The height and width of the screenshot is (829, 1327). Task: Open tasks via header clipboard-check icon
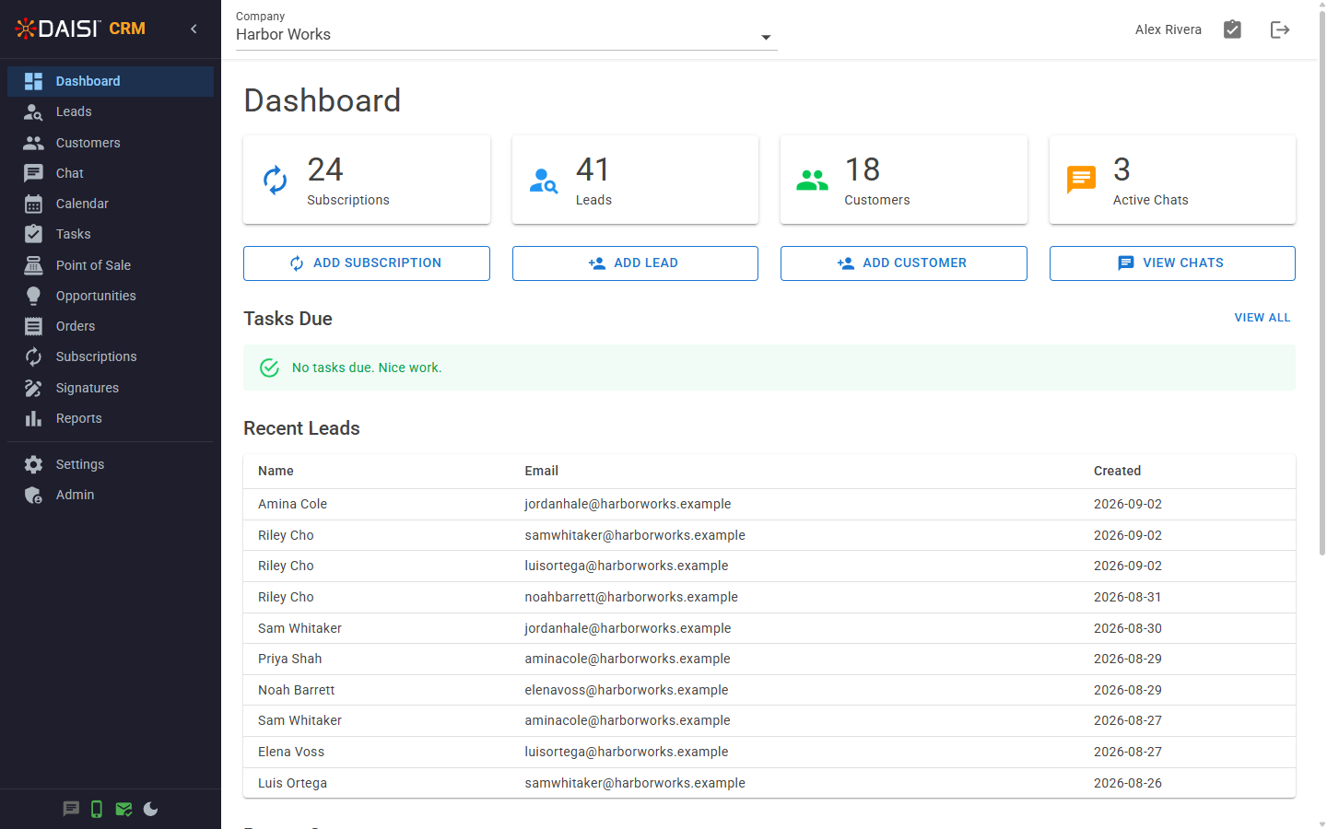[1232, 29]
